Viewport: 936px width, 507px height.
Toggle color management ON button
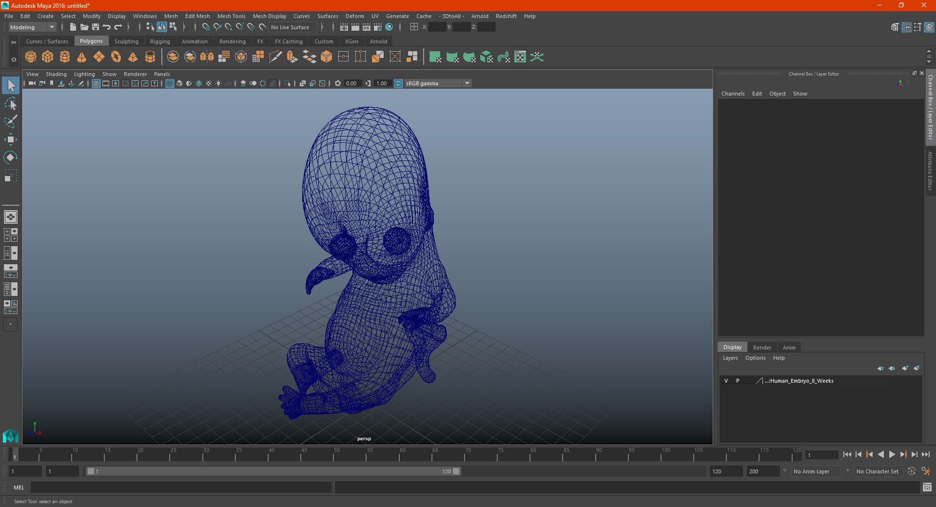398,83
